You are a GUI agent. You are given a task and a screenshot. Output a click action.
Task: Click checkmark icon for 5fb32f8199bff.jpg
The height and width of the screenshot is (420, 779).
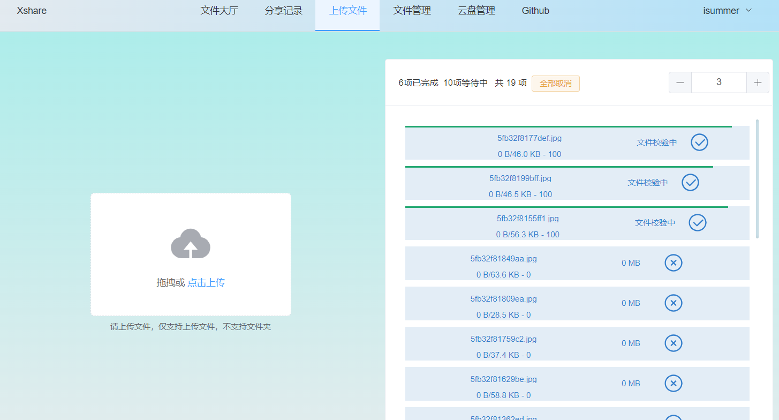coord(690,182)
